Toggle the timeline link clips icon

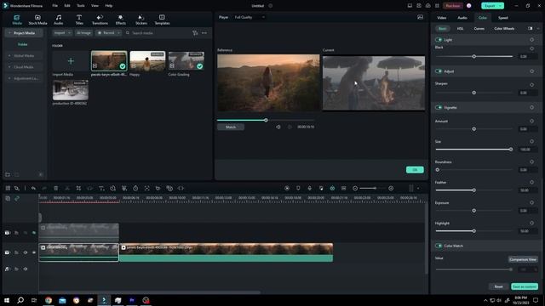(17, 198)
